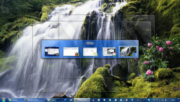Click the red circular pinned taskbar icon

click(127, 100)
